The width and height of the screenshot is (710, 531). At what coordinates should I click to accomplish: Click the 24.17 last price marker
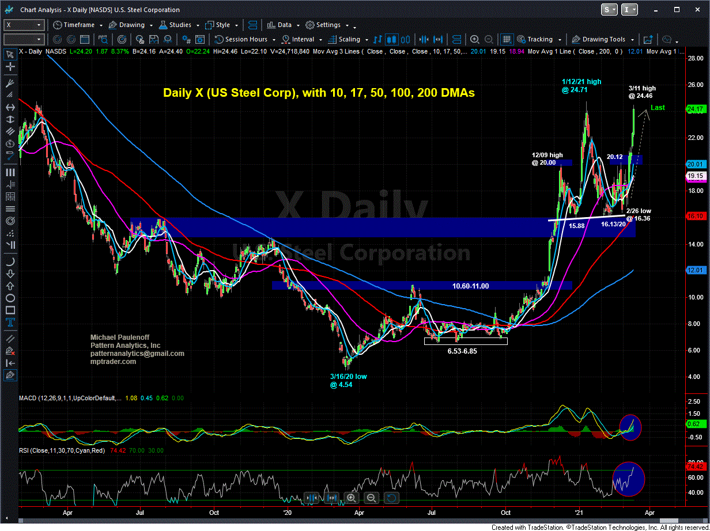(x=696, y=109)
